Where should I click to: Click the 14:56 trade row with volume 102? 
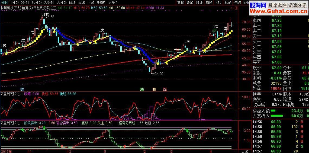click(281, 127)
